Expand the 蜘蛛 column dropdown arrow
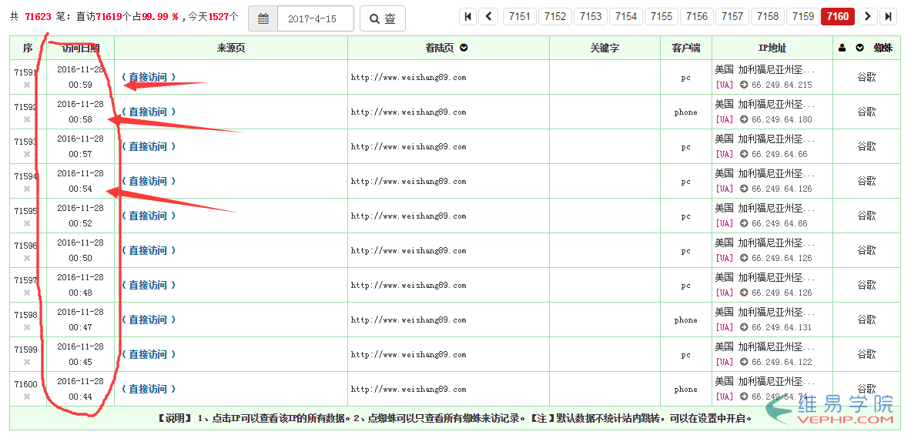Screen dimensions: 911x435 860,49
